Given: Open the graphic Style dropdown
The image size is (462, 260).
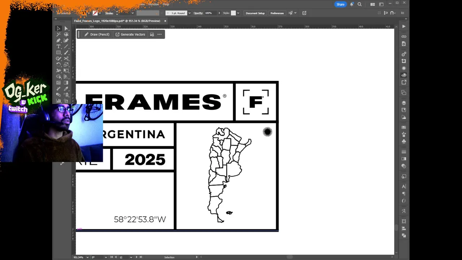Looking at the screenshot, I should (238, 13).
